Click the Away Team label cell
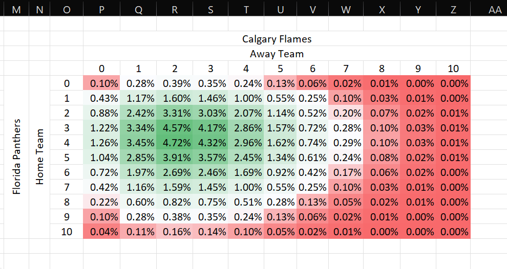This screenshot has height=269, width=507. pos(277,54)
